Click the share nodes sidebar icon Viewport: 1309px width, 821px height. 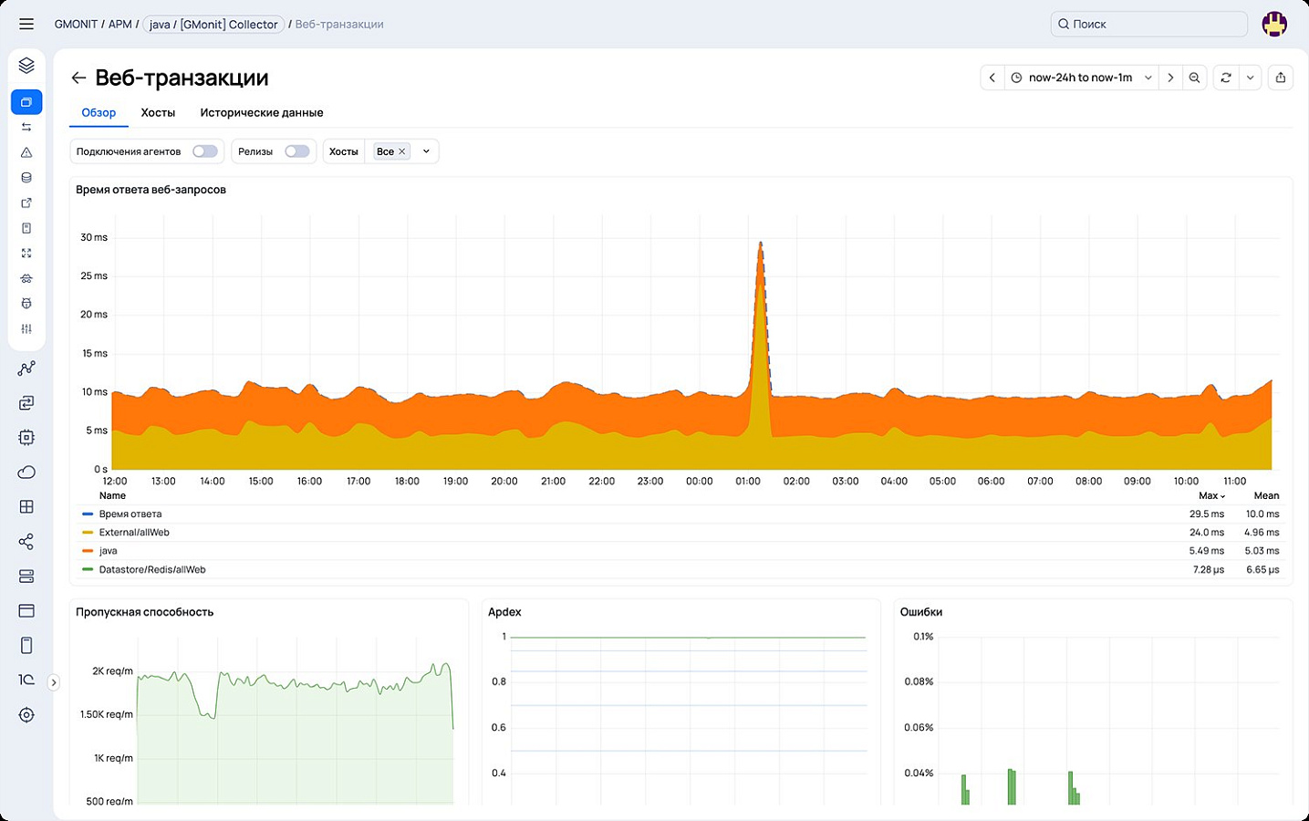coord(26,542)
